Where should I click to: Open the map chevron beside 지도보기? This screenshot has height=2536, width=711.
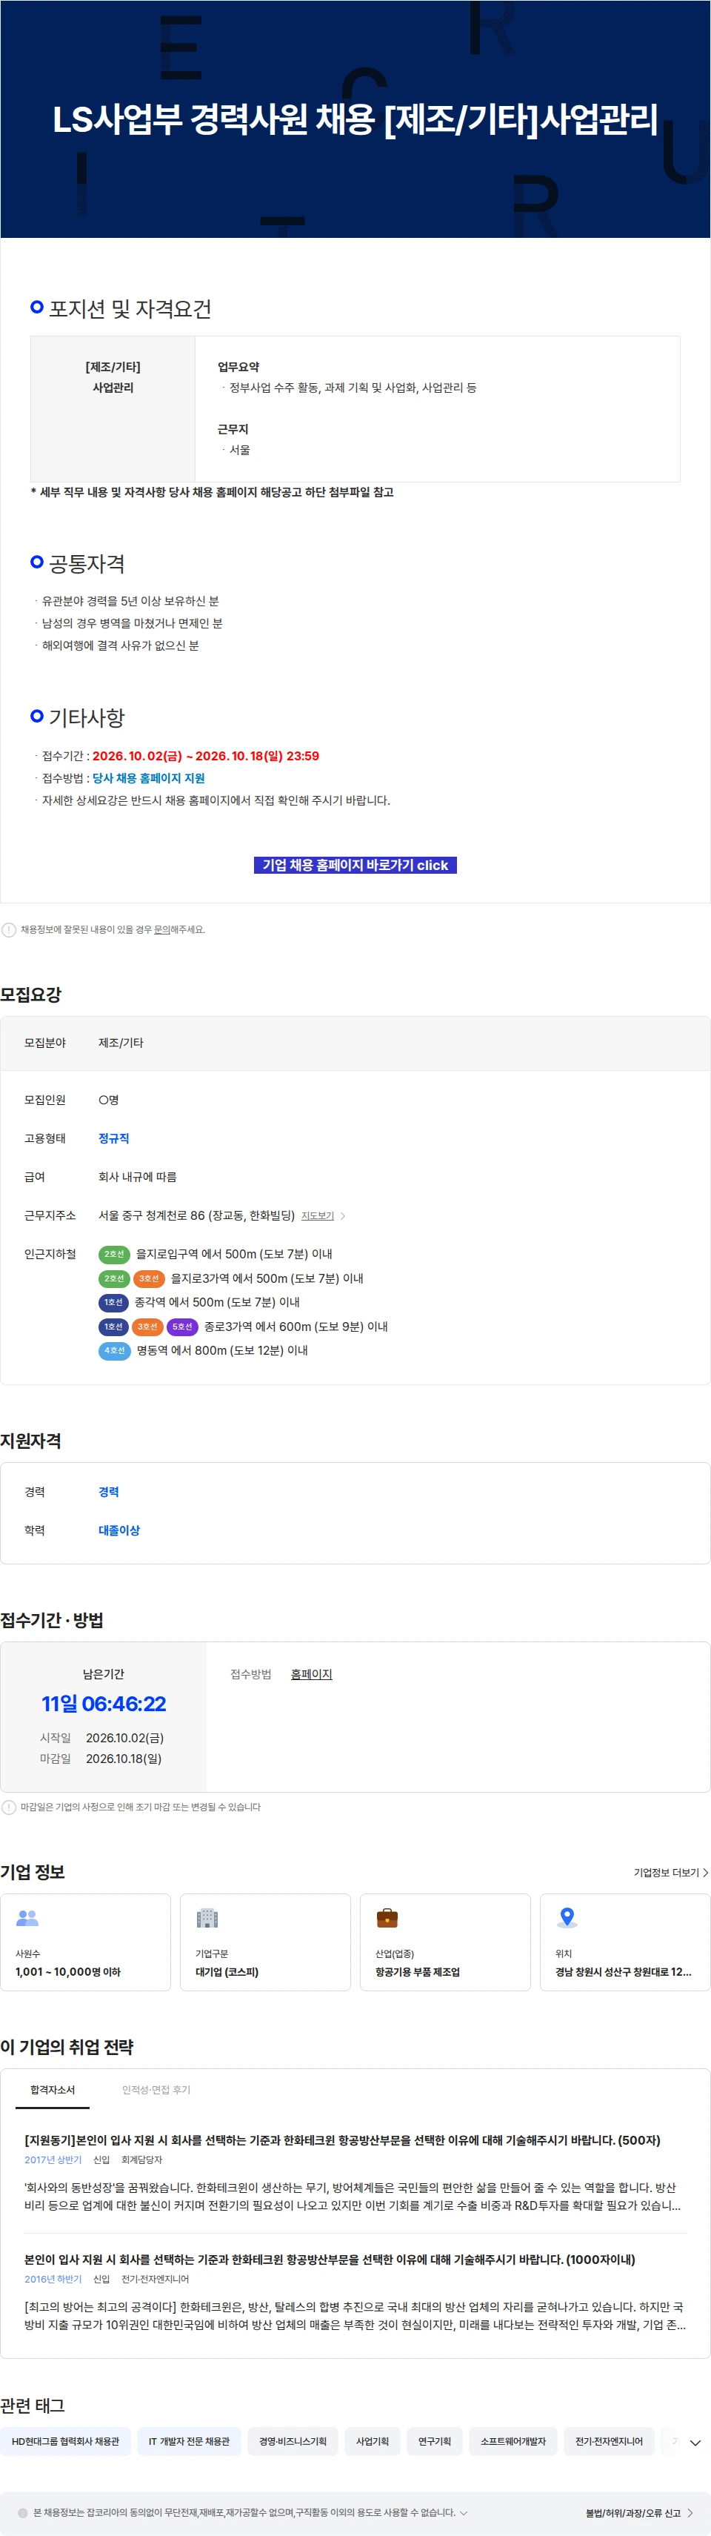pyautogui.click(x=342, y=1216)
